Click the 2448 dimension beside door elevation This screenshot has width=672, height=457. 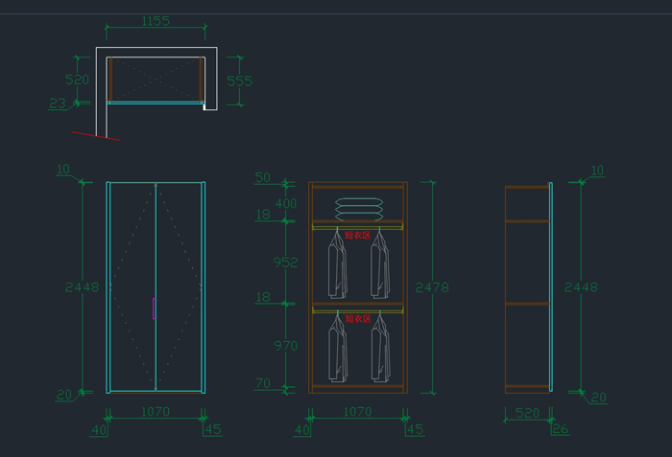tap(82, 287)
